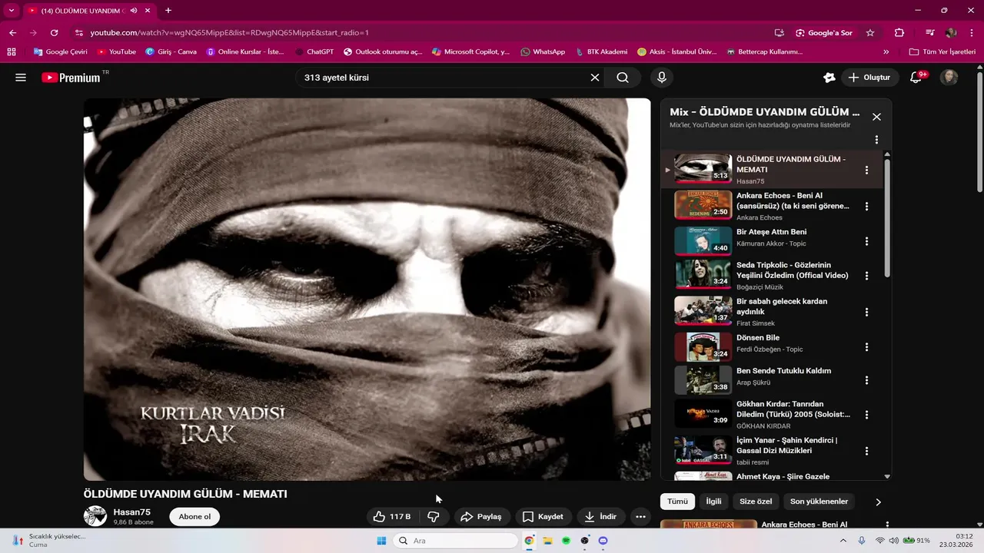Click the Windows taskbar search box
The width and height of the screenshot is (984, 553).
(456, 541)
